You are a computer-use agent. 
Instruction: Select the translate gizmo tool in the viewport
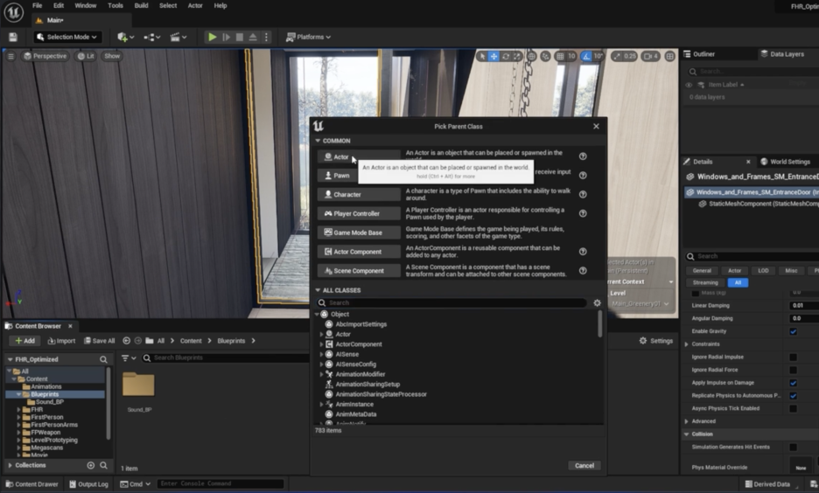coord(493,56)
